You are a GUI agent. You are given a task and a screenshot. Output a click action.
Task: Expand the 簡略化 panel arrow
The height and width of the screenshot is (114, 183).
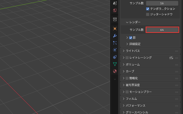pos(124,78)
